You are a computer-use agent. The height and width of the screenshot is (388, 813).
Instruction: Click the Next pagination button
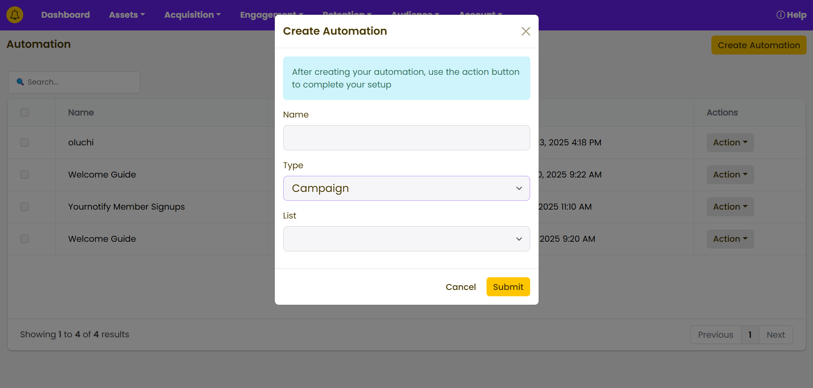click(x=775, y=335)
